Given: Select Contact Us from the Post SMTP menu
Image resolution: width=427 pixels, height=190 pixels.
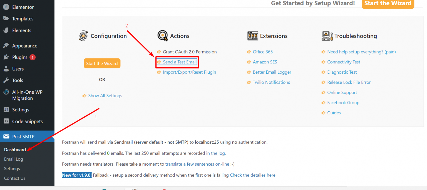Looking at the screenshot, I should tap(14, 178).
